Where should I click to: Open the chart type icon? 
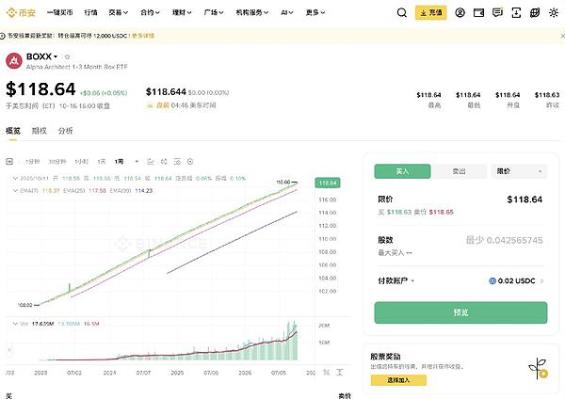coord(151,162)
